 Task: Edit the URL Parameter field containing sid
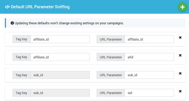pos(149,93)
